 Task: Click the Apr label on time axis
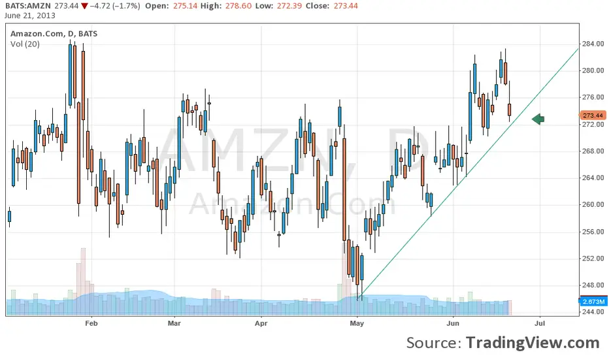(x=261, y=323)
